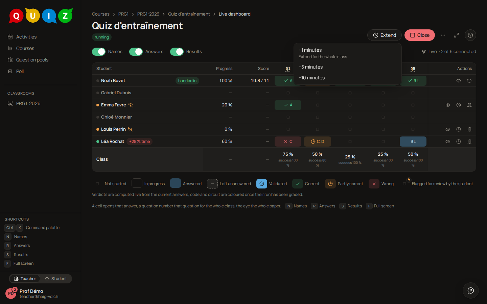Open Léa Rochat's wrong answer C cell
The width and height of the screenshot is (487, 304).
coord(288,142)
